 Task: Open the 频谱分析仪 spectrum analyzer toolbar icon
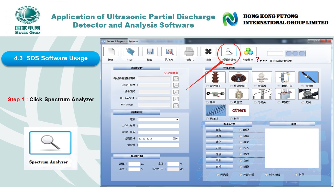pos(229,51)
